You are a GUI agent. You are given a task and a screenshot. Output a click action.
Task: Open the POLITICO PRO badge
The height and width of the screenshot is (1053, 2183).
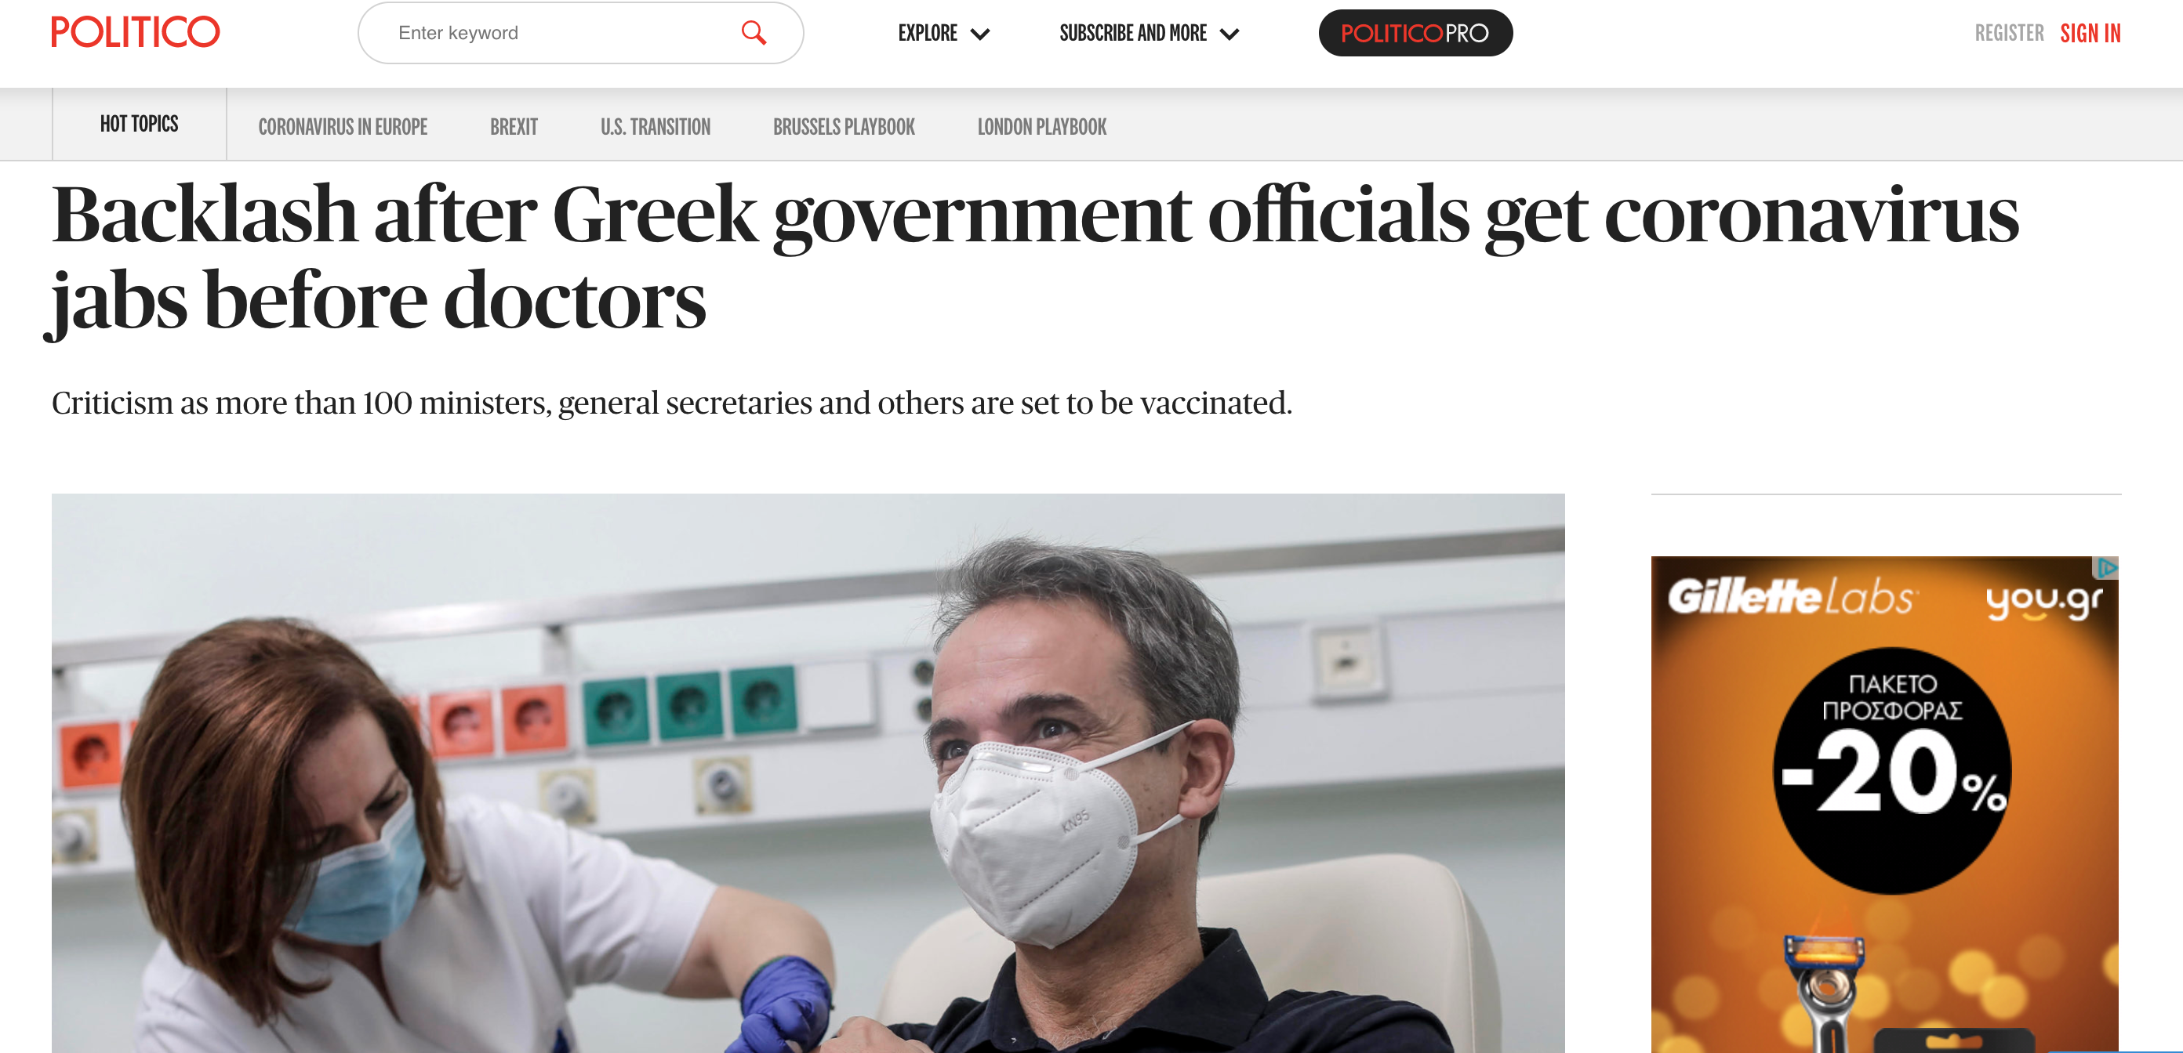(x=1415, y=33)
